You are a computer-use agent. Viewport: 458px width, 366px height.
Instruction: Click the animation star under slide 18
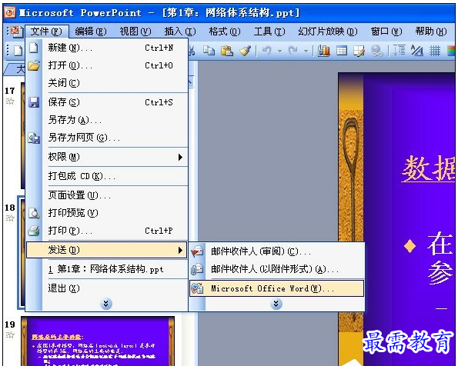click(x=10, y=218)
